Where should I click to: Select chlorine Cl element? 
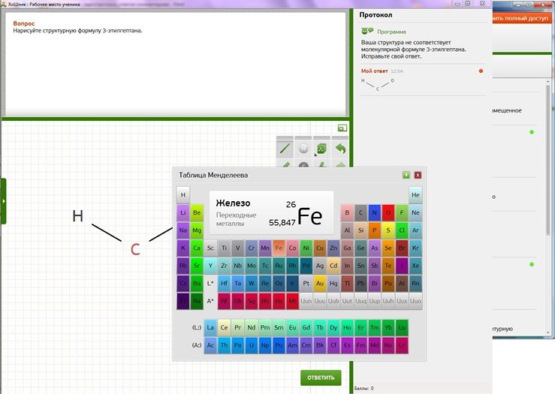tap(402, 230)
